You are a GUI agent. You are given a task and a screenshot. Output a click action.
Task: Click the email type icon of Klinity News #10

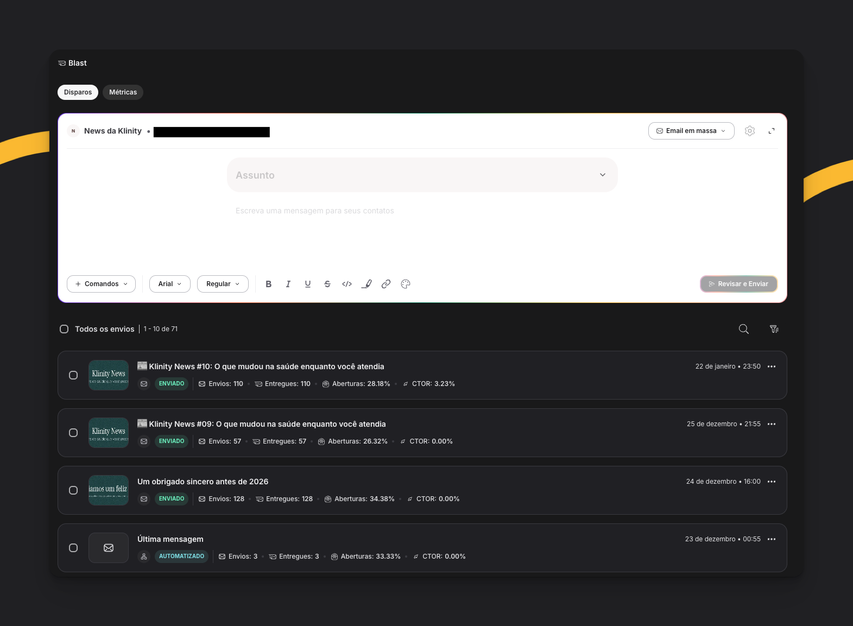click(x=144, y=384)
